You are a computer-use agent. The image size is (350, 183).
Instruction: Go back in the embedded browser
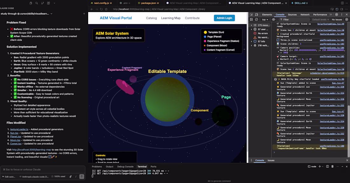[x=92, y=9]
